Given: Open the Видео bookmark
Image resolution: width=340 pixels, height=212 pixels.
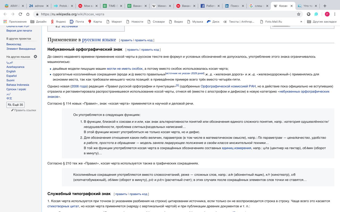Looking at the screenshot, I should click(176, 21).
